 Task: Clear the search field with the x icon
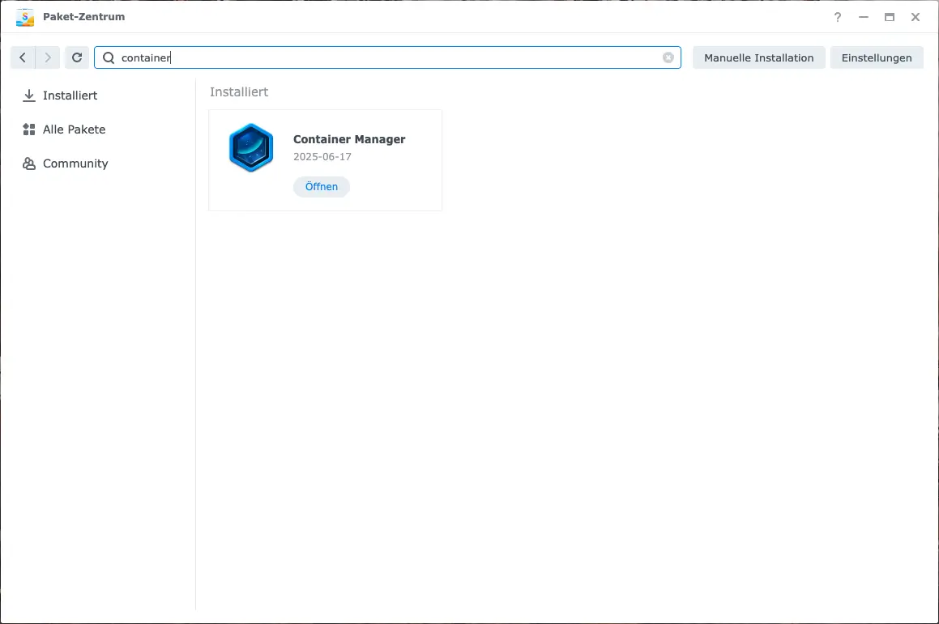tap(668, 57)
